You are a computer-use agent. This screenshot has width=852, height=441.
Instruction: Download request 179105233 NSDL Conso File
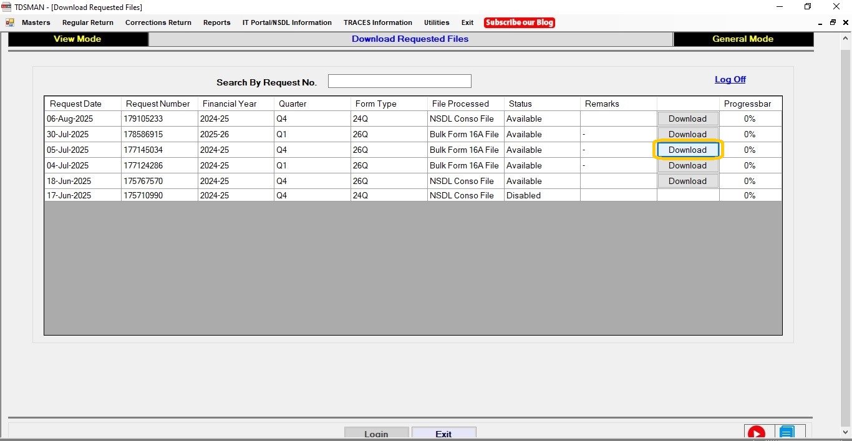[687, 119]
